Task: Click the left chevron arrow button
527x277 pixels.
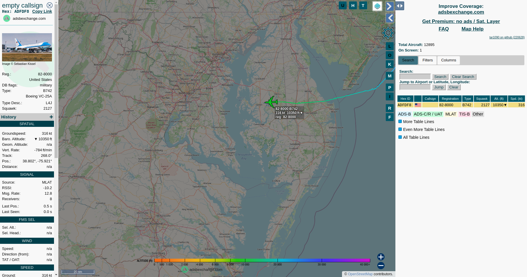Action: pos(390,18)
